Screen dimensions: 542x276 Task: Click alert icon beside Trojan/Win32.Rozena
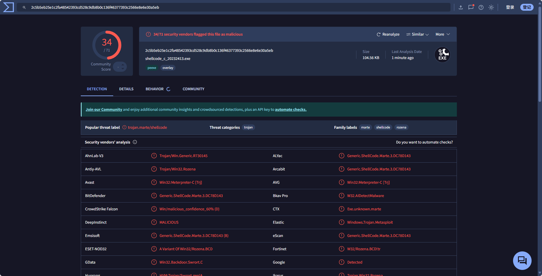click(x=154, y=169)
